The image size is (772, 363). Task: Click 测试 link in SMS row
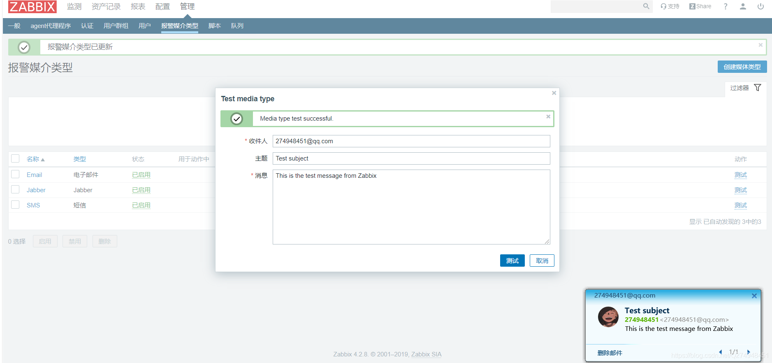coord(741,205)
